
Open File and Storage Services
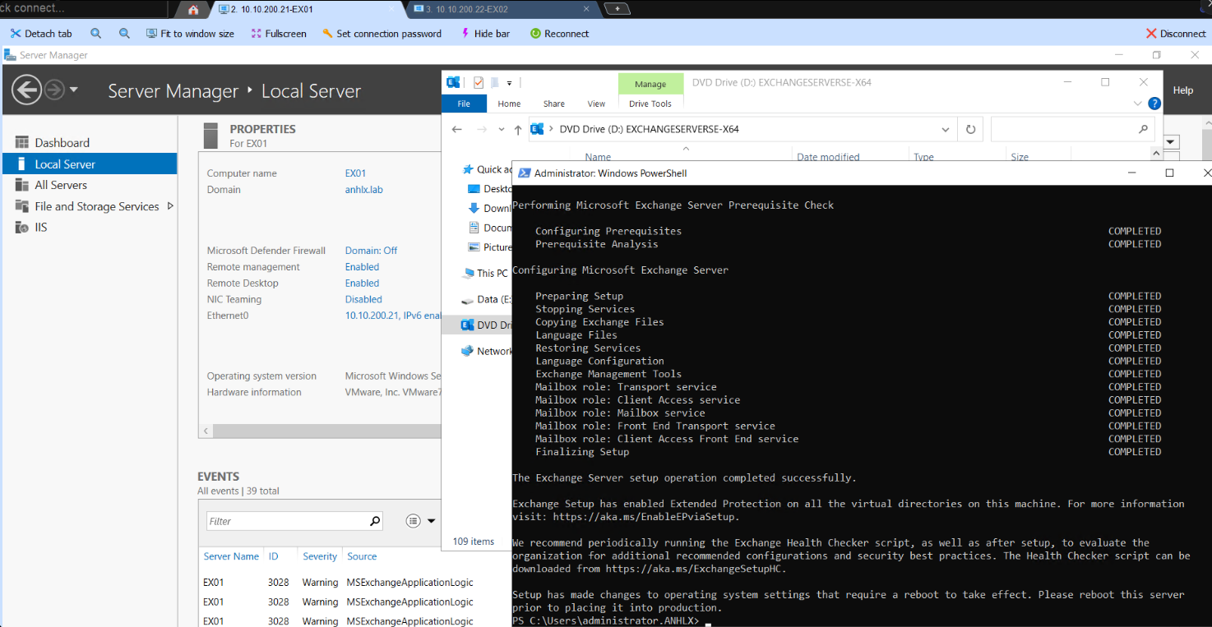click(x=97, y=206)
